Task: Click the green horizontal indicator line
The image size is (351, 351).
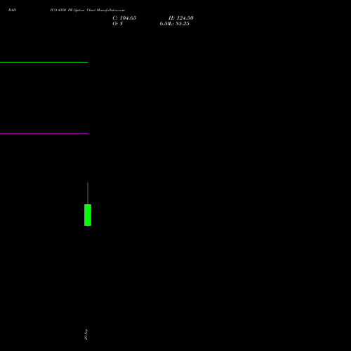Action: pyautogui.click(x=44, y=62)
